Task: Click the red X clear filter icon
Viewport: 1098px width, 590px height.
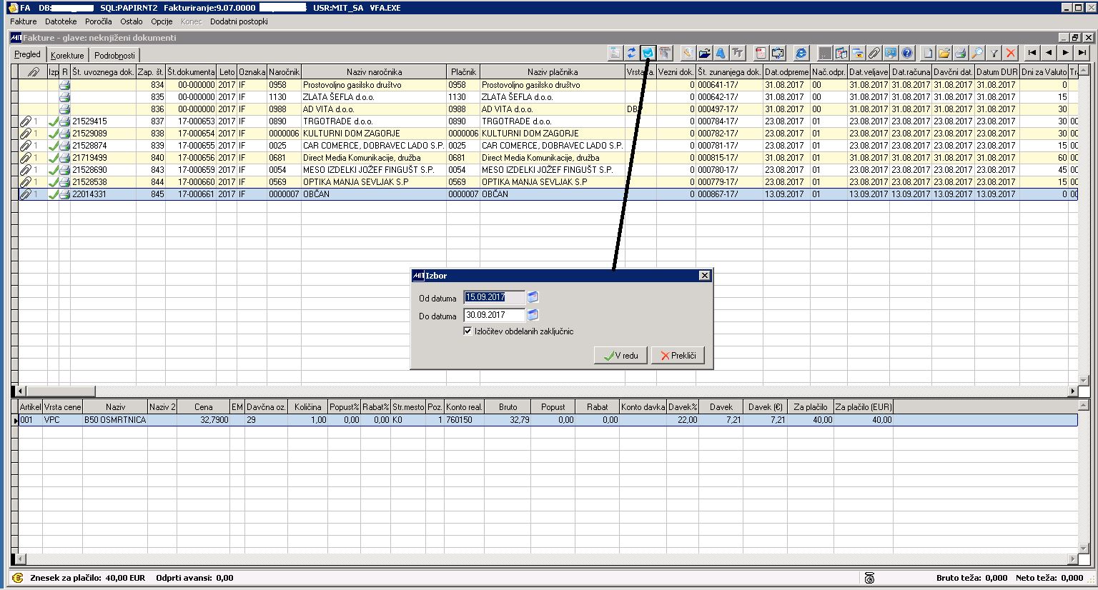Action: (1010, 53)
